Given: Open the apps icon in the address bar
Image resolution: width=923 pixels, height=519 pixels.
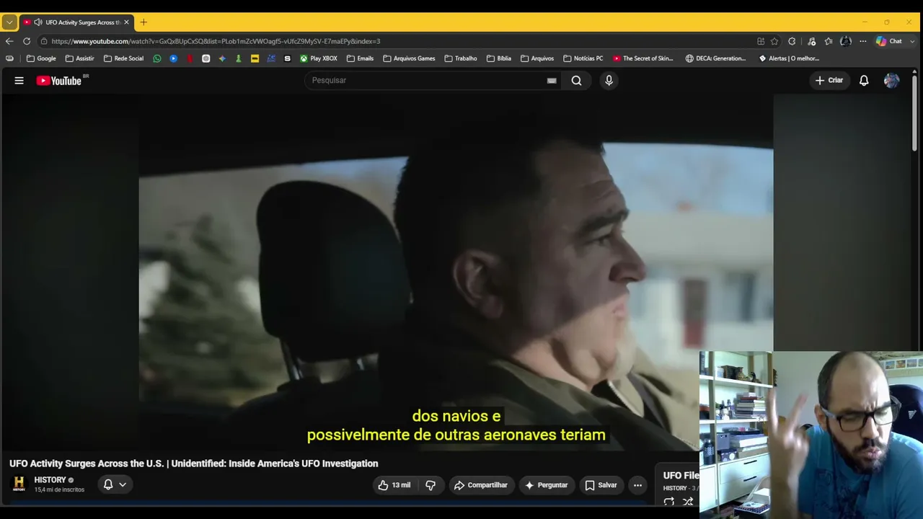Looking at the screenshot, I should coord(761,41).
